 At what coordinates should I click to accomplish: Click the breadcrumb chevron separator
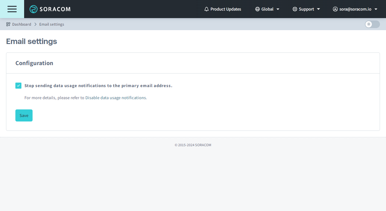pyautogui.click(x=35, y=24)
